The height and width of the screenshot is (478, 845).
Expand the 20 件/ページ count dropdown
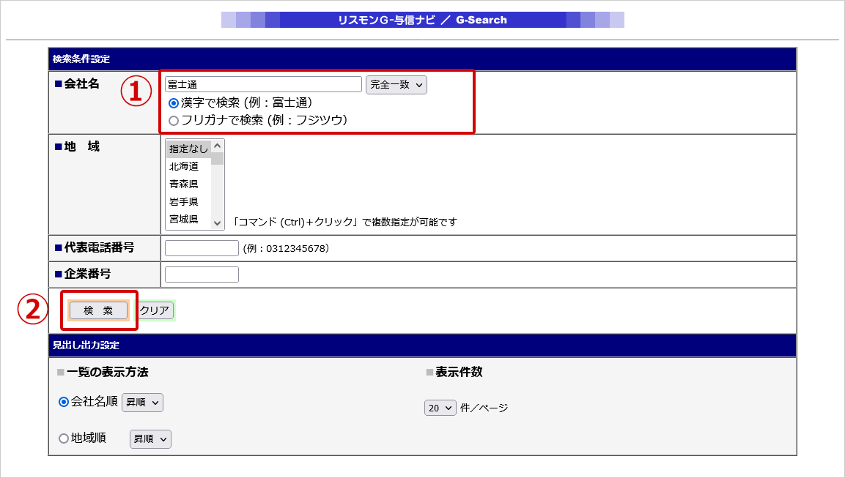[x=440, y=408]
